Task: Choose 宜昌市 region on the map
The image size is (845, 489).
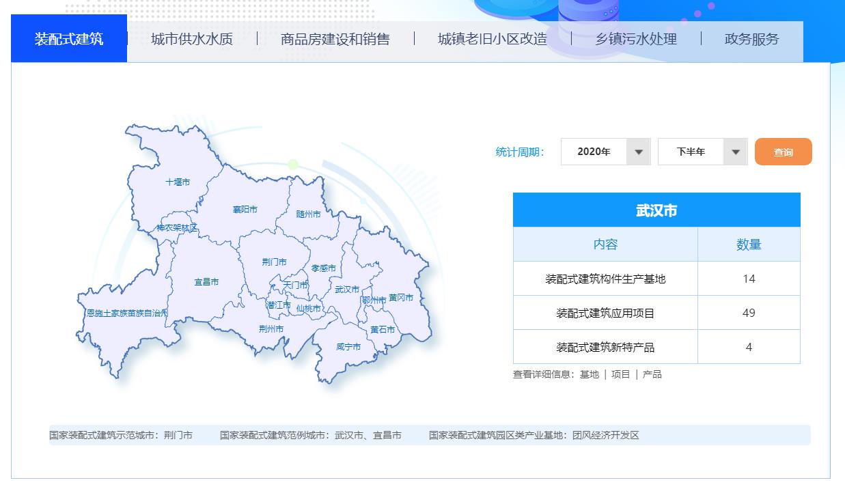Action: (x=206, y=282)
